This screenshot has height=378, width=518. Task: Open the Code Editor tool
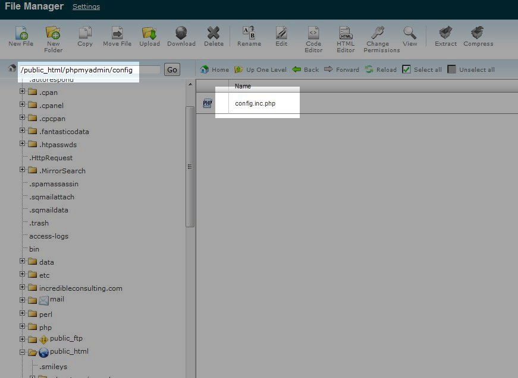313,33
